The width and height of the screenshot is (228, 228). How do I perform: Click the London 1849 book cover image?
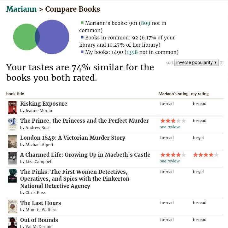[x=12, y=141]
